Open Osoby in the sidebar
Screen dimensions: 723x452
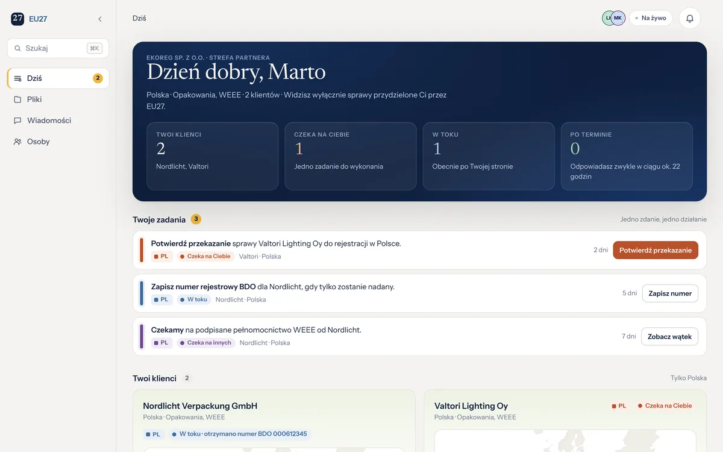58,142
